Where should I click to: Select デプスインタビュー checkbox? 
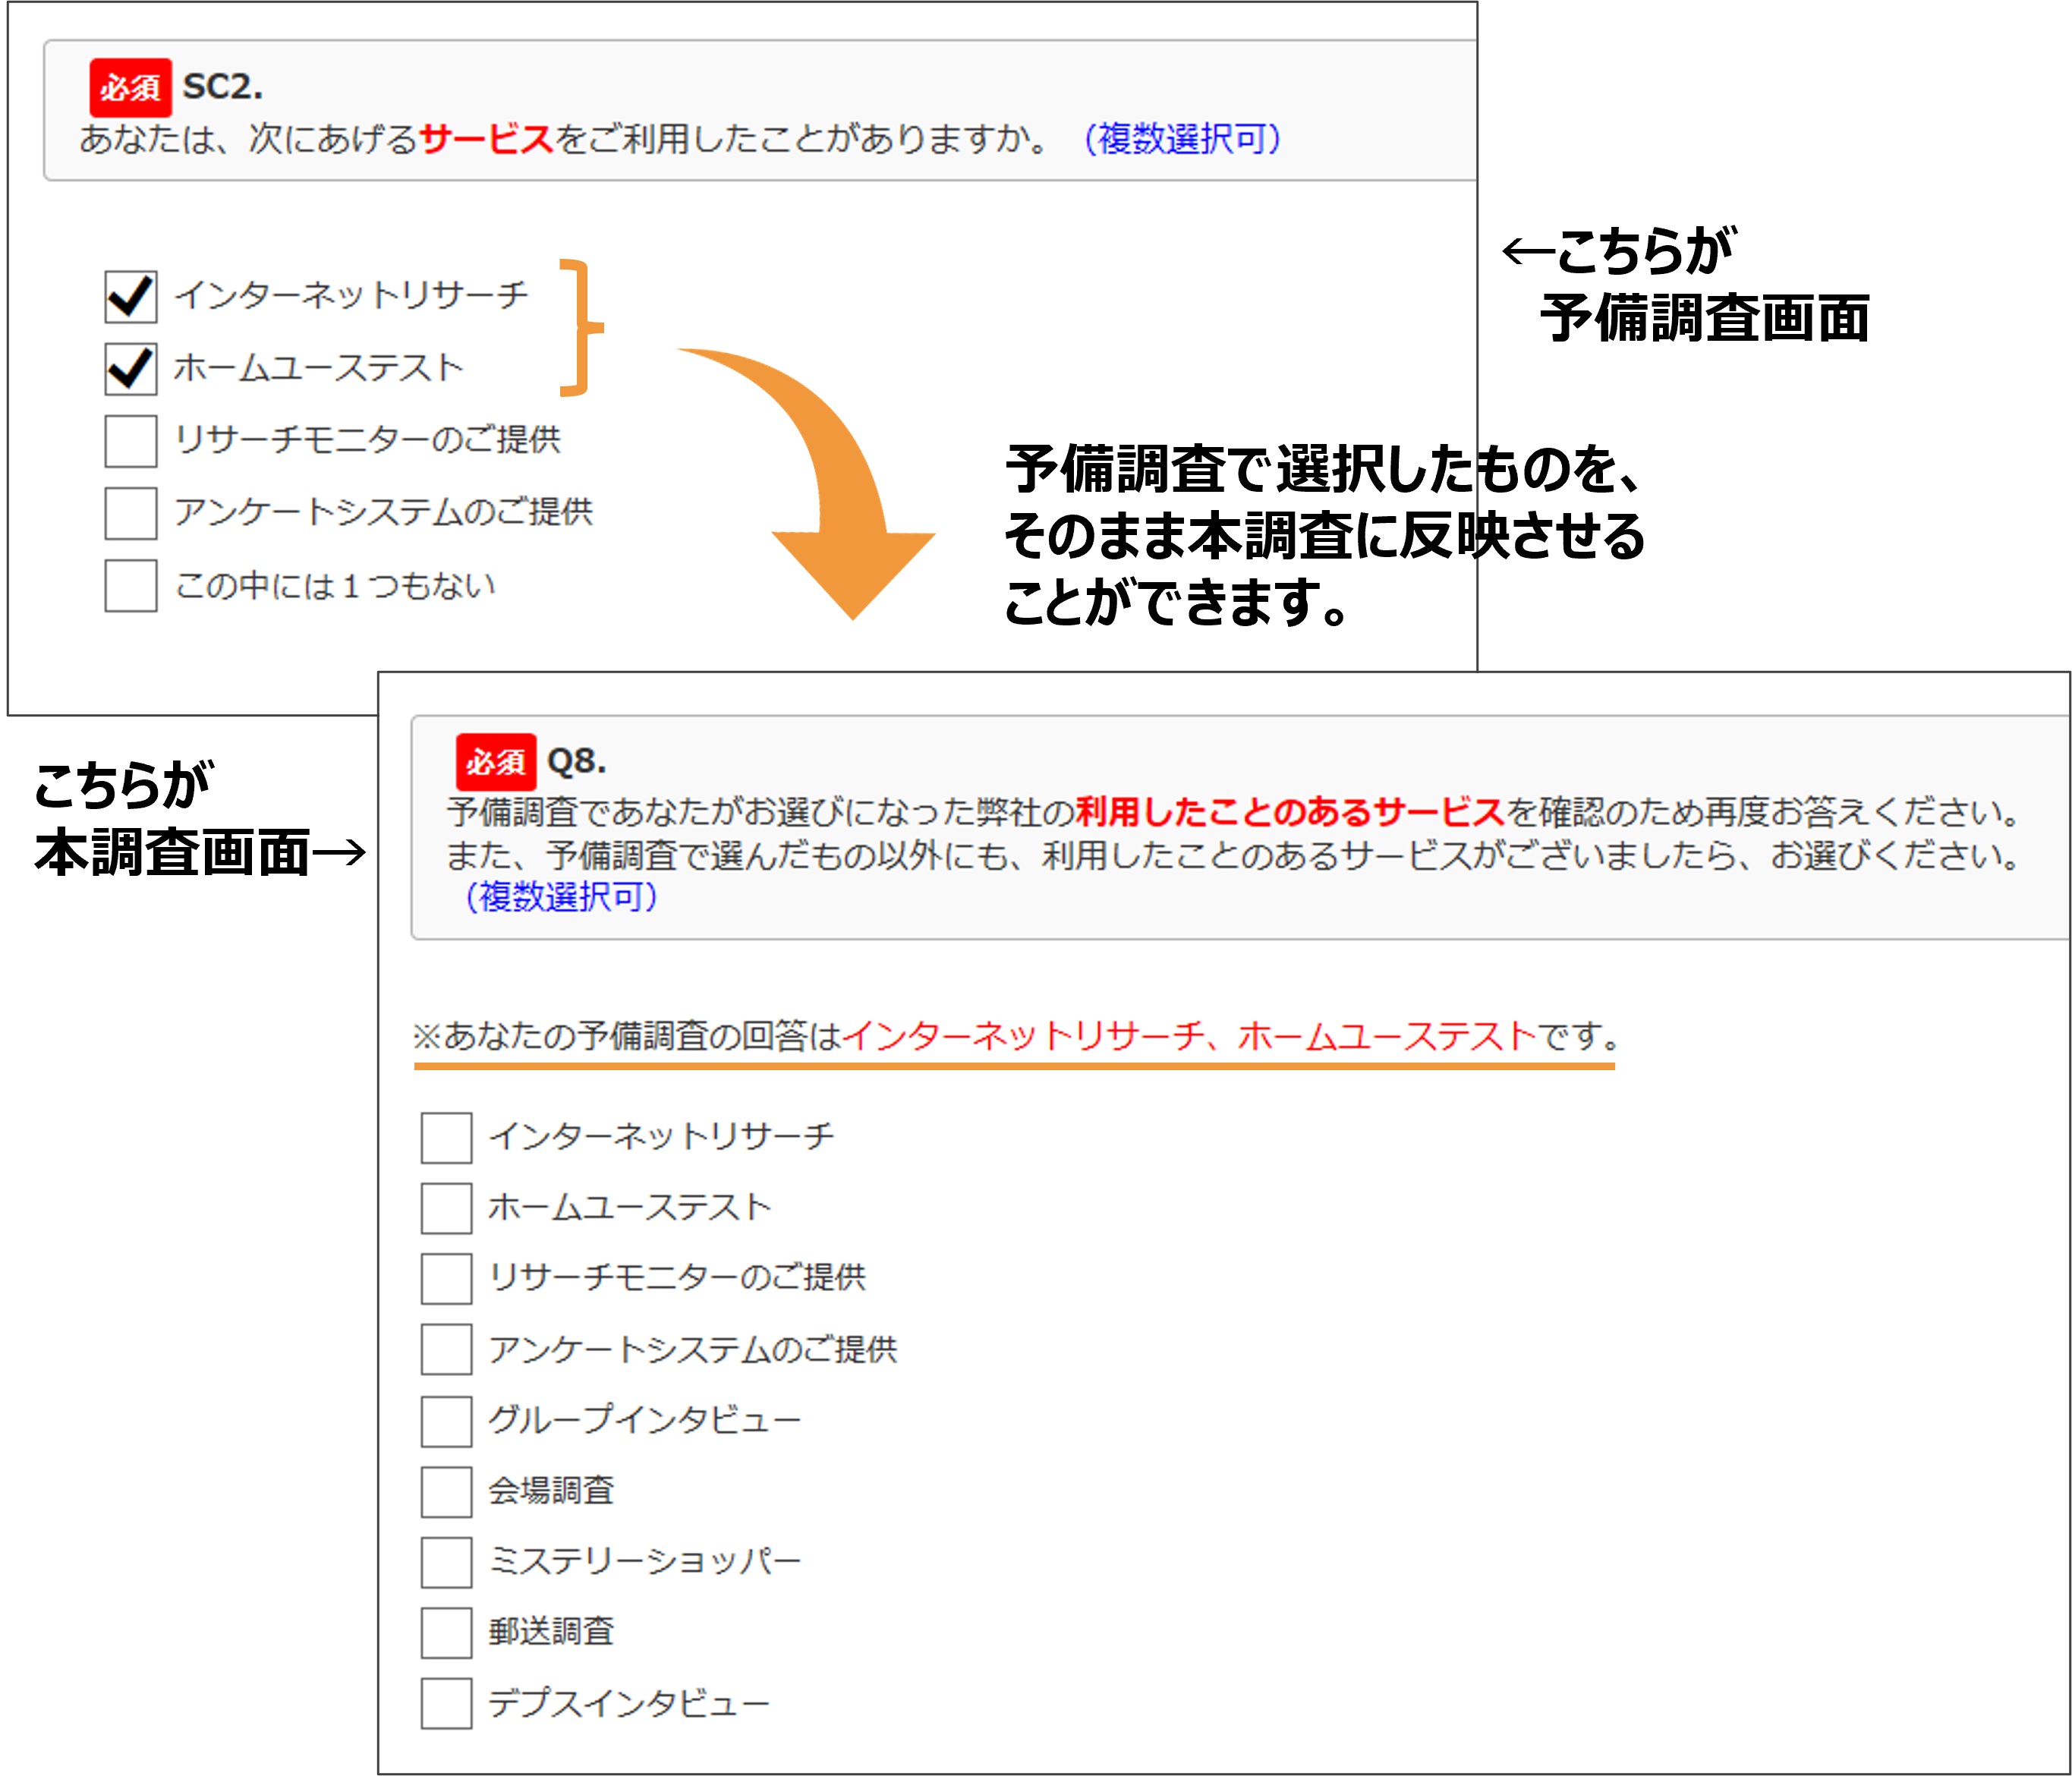(446, 1703)
